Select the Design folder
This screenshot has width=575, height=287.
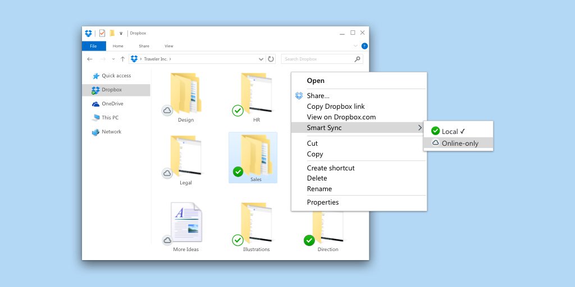coord(185,98)
